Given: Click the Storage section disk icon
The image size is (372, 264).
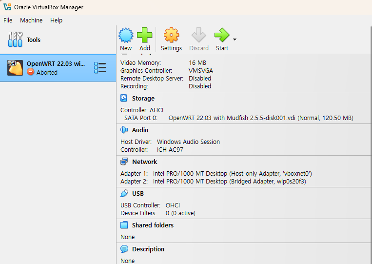Looking at the screenshot, I should tap(124, 98).
